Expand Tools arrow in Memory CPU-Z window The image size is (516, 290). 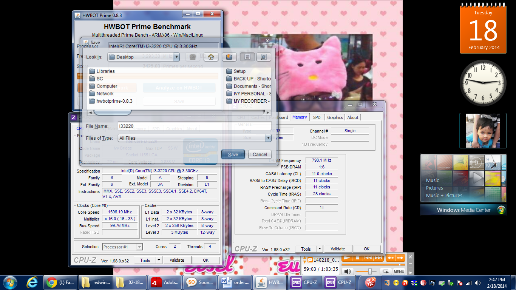pos(320,249)
